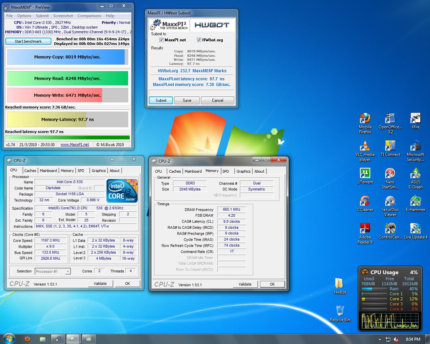Open Firefox from the taskbar

pos(27,339)
